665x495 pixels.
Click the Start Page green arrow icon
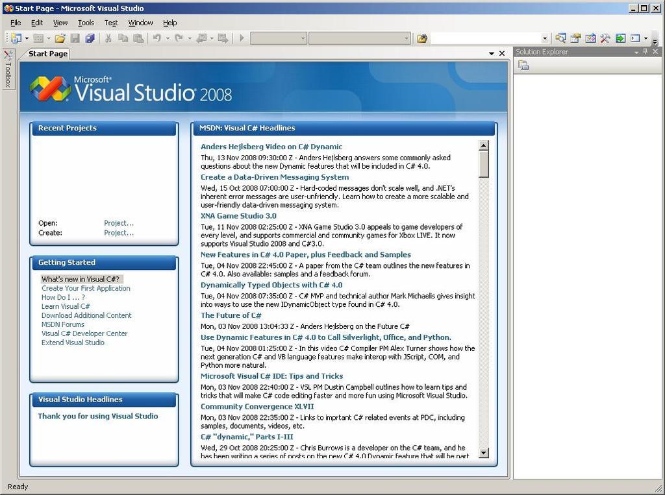tap(620, 38)
